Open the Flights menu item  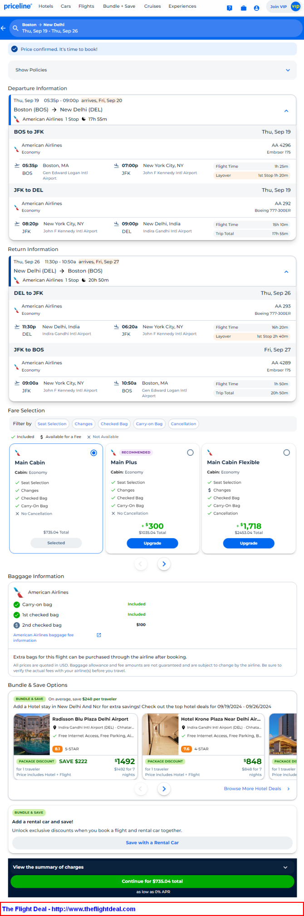(86, 6)
